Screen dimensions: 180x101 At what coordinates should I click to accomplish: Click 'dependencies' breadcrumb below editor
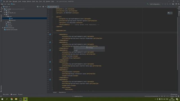point(62,92)
